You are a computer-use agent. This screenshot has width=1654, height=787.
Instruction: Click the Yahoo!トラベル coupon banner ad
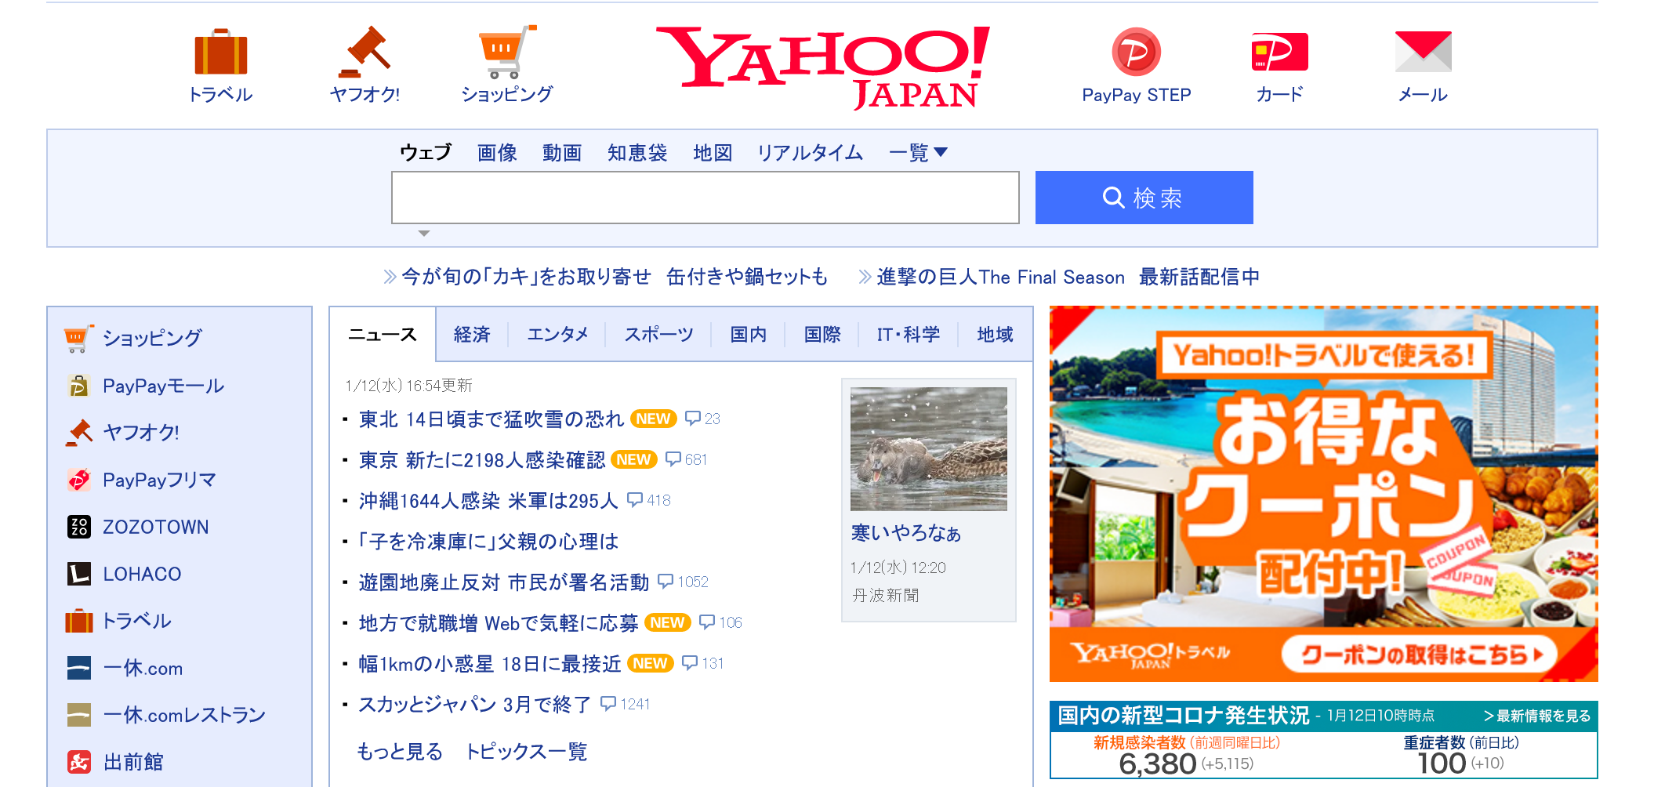pyautogui.click(x=1323, y=494)
